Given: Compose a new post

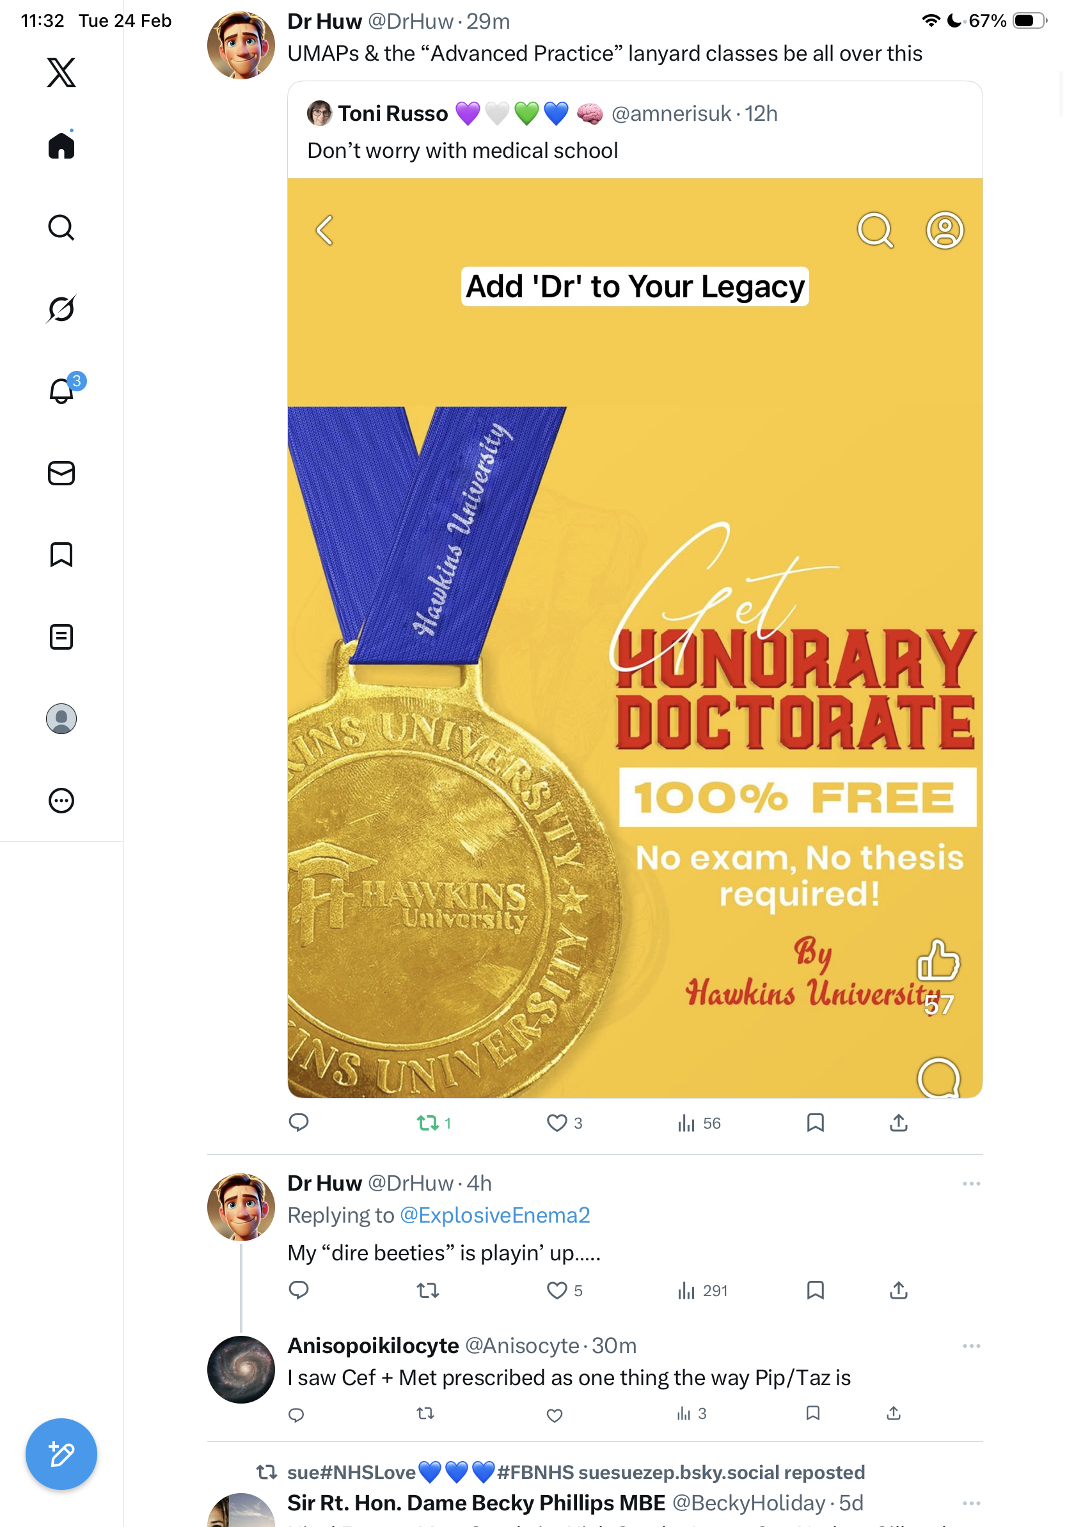Looking at the screenshot, I should click(61, 1454).
